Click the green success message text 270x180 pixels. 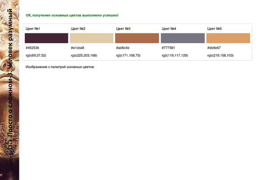tap(72, 15)
